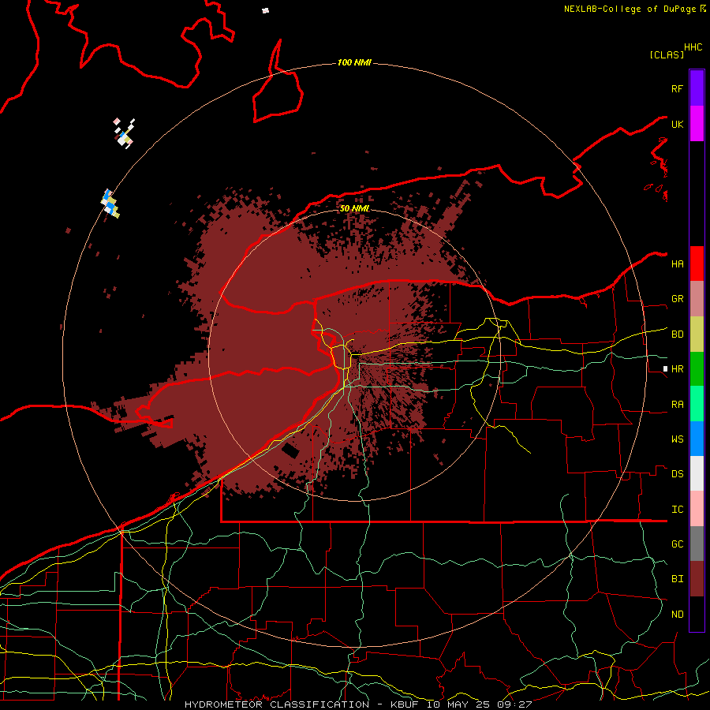This screenshot has height=710, width=710.
Task: Click the magenta UK legend color swatch
Action: (697, 124)
